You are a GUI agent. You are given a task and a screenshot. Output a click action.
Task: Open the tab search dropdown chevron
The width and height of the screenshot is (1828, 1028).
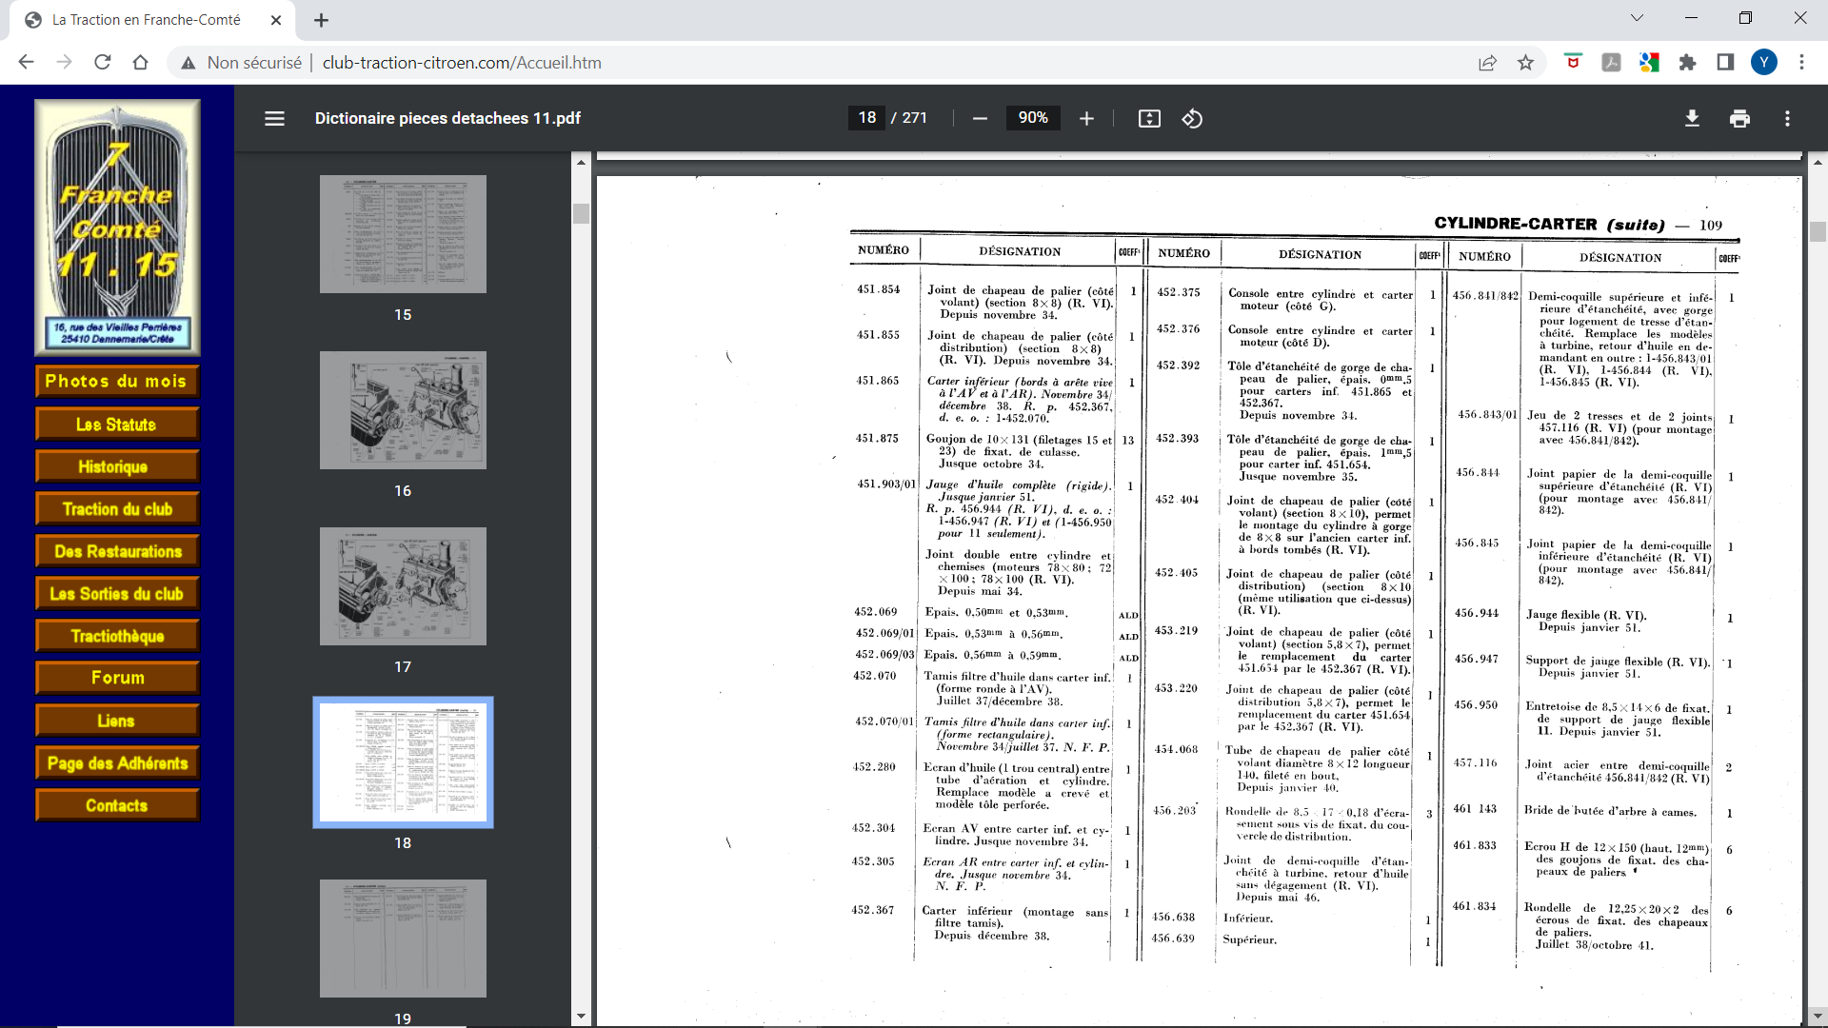tap(1637, 18)
